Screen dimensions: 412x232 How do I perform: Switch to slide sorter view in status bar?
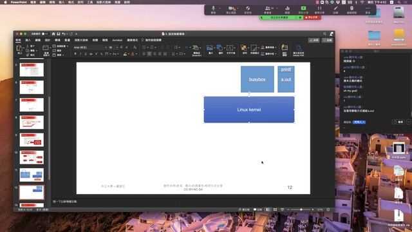[x=275, y=209]
